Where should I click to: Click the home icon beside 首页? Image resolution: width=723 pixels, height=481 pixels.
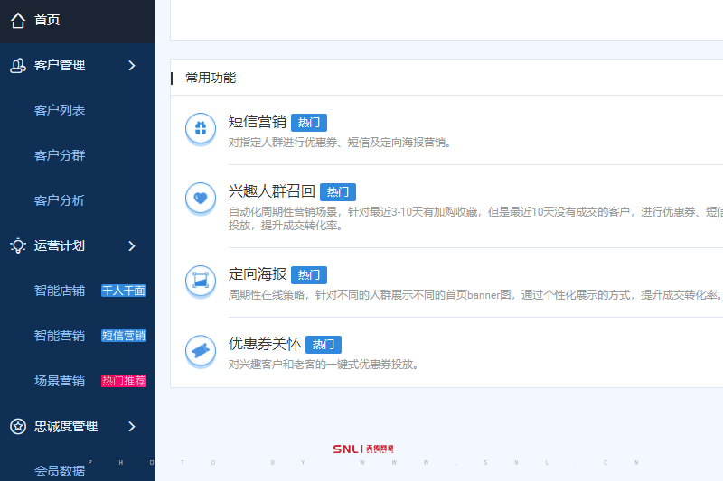(x=17, y=20)
